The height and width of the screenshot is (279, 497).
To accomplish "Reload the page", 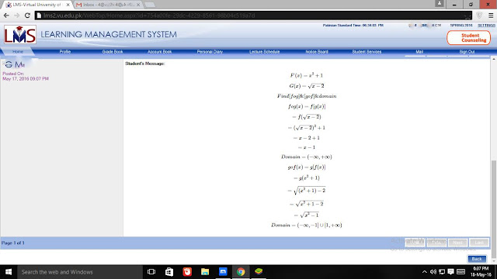I will point(28,15).
